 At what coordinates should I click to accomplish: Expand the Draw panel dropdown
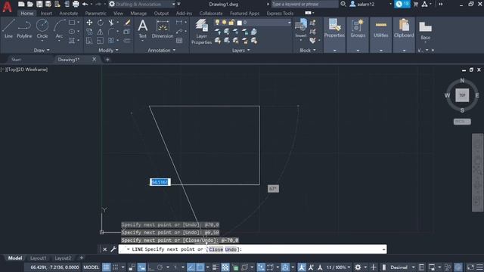(x=42, y=50)
